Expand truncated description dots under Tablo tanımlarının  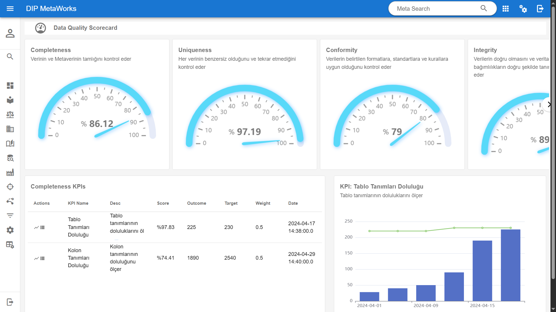[x=116, y=239]
